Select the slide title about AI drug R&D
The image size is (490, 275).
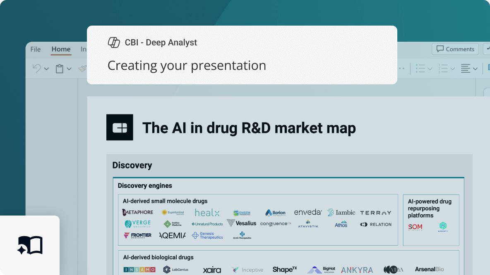[249, 128]
